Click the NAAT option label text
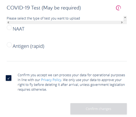 click(x=18, y=29)
